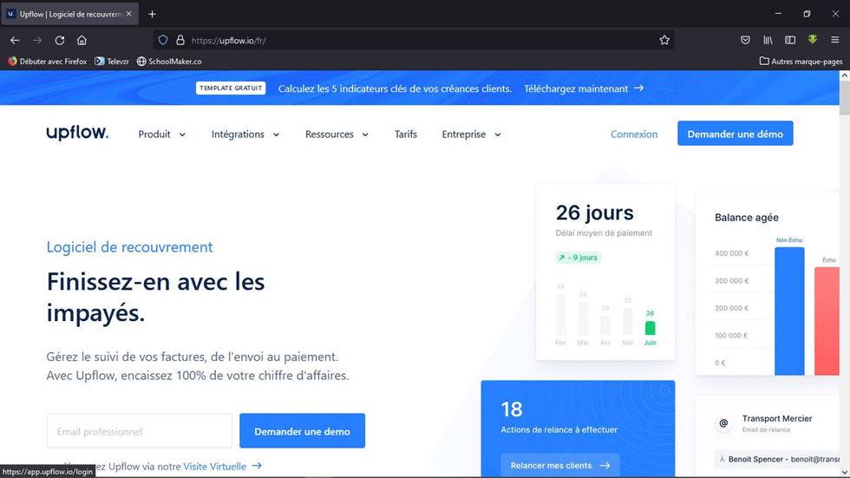Bookmark this page with the star icon

[664, 41]
